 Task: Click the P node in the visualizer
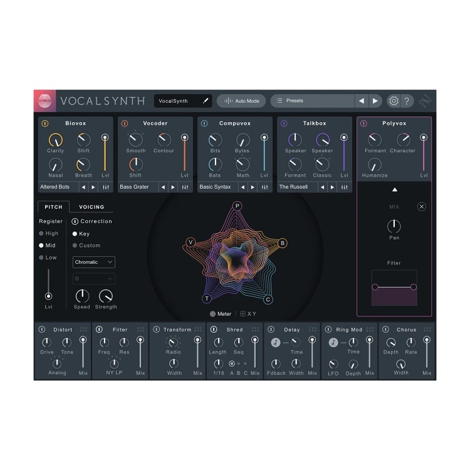pyautogui.click(x=237, y=206)
